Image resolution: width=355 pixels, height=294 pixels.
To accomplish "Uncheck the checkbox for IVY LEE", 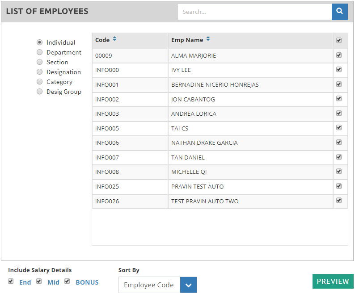I will 339,70.
